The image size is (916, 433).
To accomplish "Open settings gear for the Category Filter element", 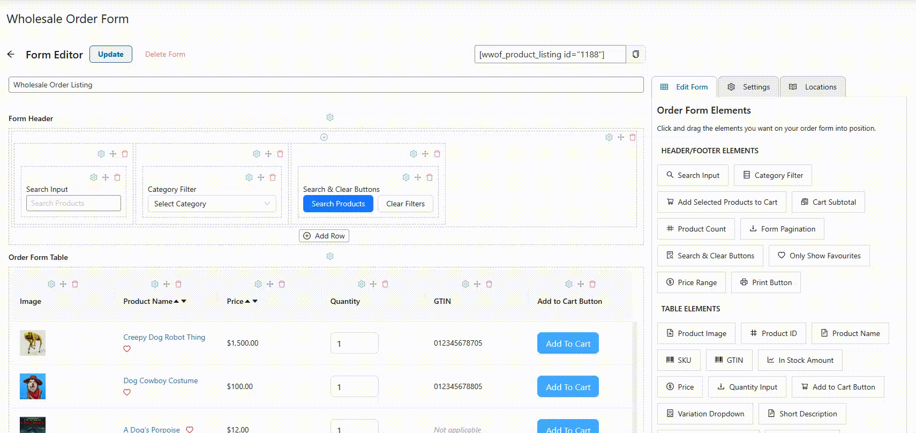I will click(249, 177).
